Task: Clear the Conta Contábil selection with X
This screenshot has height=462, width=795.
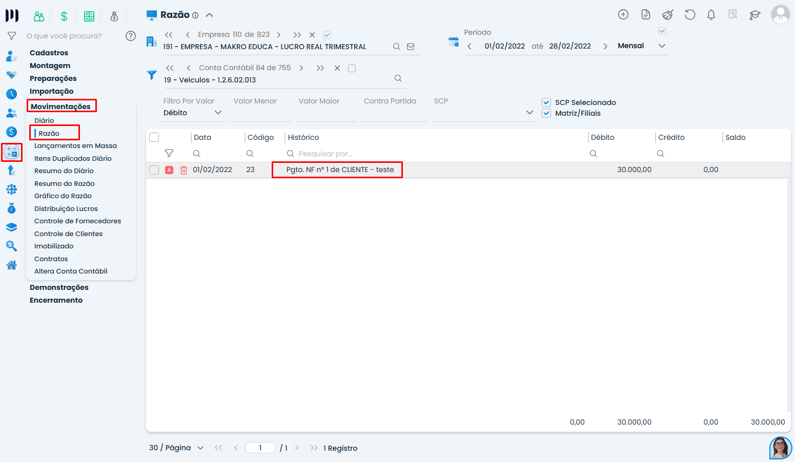Action: [x=337, y=68]
